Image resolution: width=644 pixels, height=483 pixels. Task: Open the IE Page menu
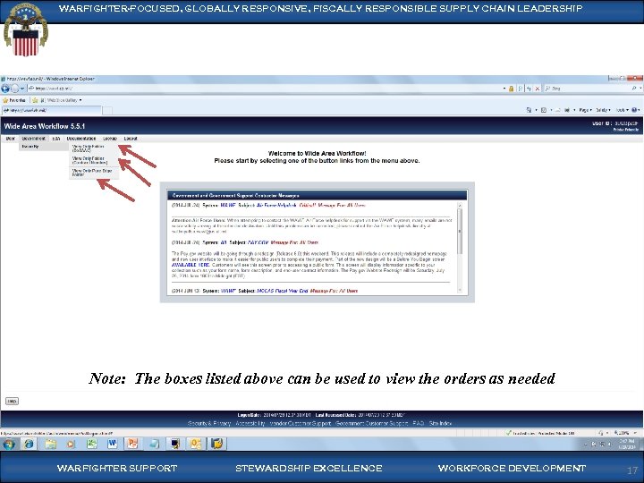[585, 110]
